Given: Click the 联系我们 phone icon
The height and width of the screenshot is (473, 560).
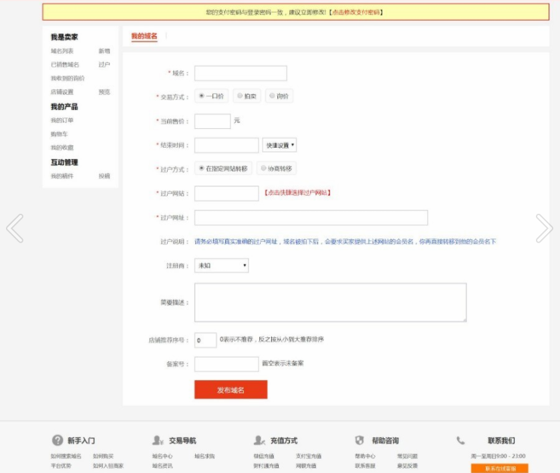Looking at the screenshot, I should 460,441.
